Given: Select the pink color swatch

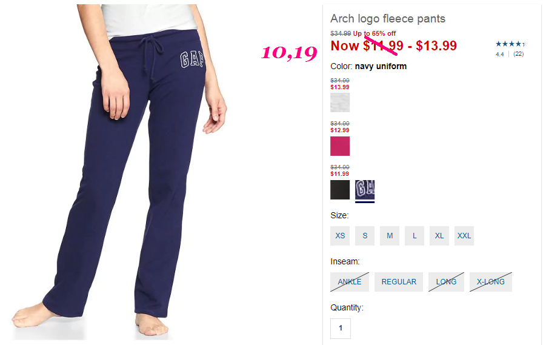Looking at the screenshot, I should click(340, 146).
